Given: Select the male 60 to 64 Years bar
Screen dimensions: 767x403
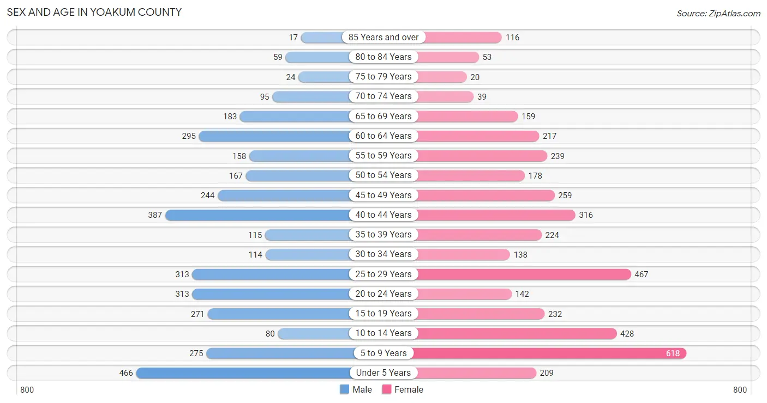Looking at the screenshot, I should coord(277,136).
